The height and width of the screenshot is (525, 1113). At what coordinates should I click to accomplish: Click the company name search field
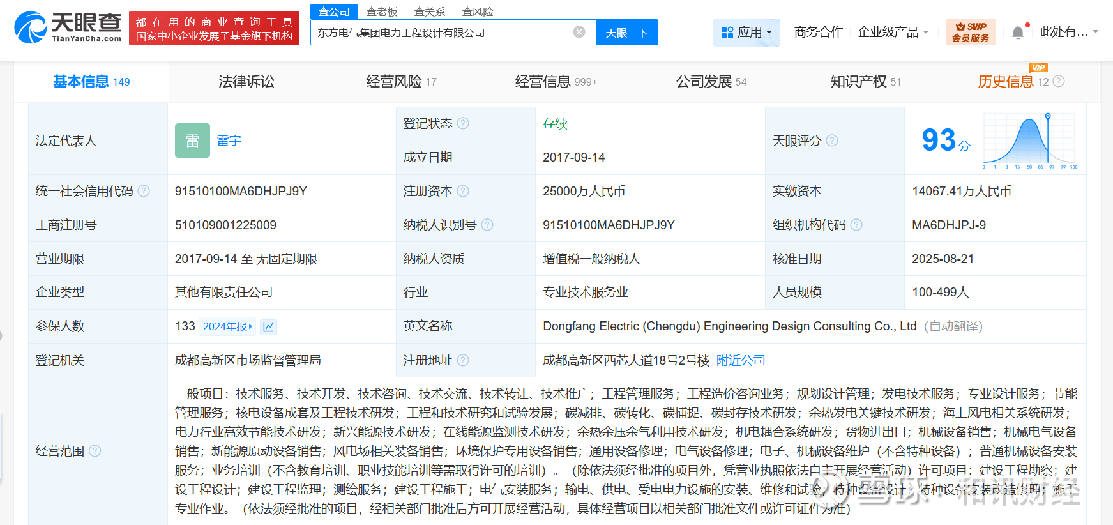tap(441, 33)
